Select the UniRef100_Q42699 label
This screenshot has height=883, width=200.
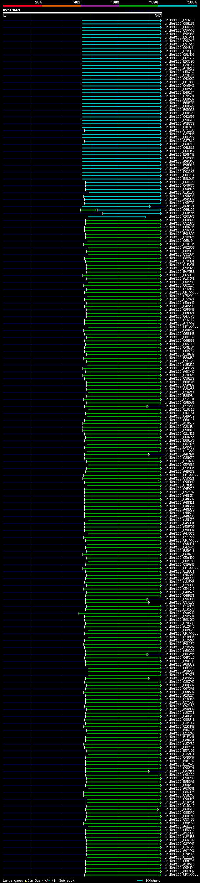tap(179, 117)
